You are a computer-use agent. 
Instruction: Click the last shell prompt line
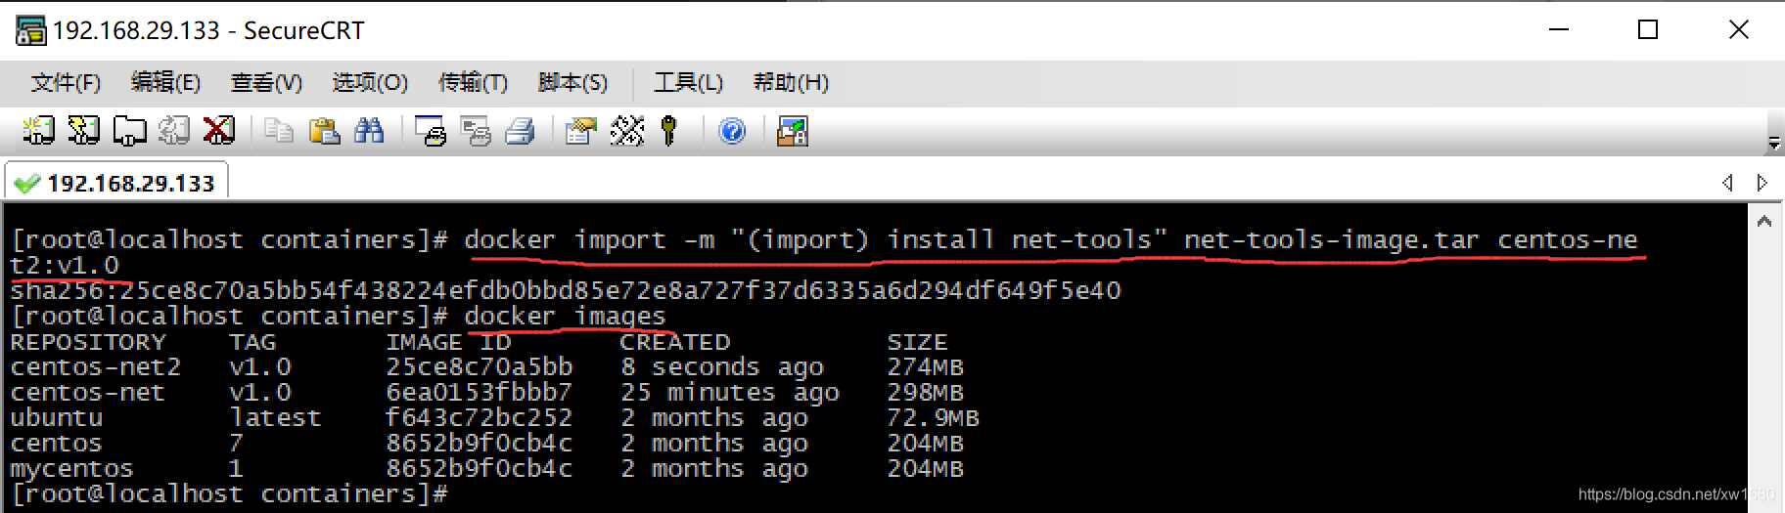[x=229, y=494]
